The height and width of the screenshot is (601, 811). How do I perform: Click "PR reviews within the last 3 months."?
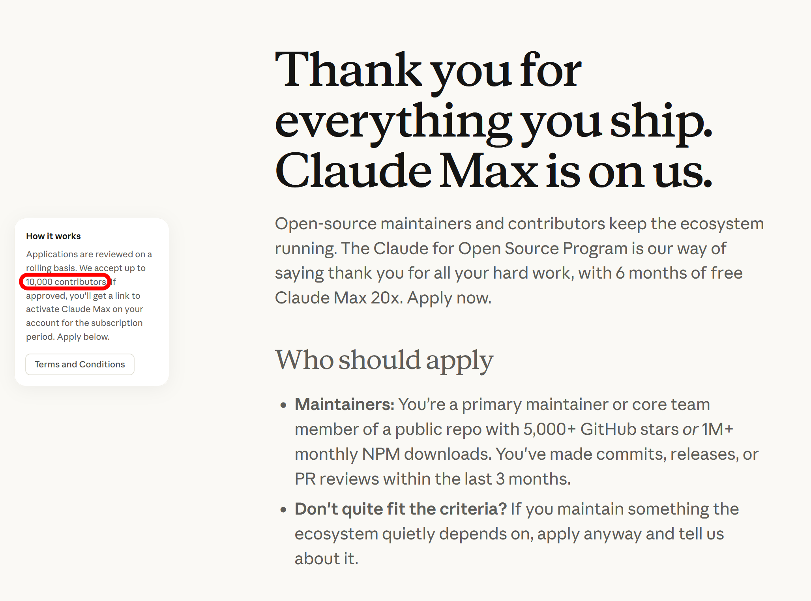(x=433, y=479)
